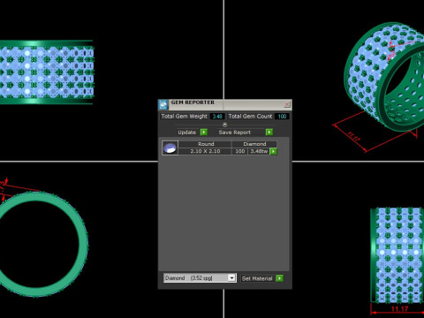Viewport: 424px width, 318px height.
Task: Click the 11.17 dimension in perspective viewport
Action: pos(353,136)
